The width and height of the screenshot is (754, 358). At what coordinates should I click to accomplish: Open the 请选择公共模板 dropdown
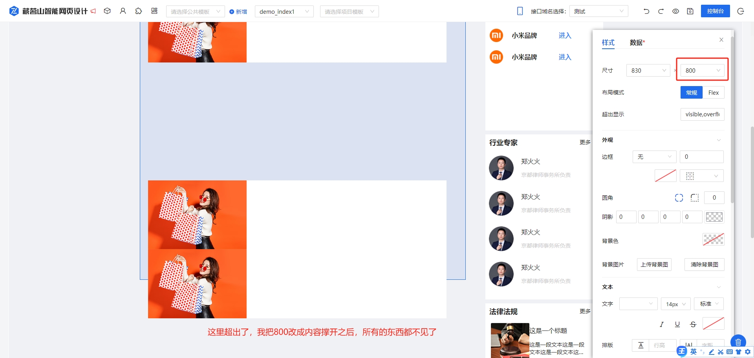pos(196,11)
